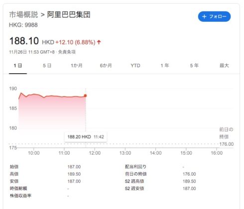Select the 1日 range tab
244x209 pixels.
pos(18,66)
